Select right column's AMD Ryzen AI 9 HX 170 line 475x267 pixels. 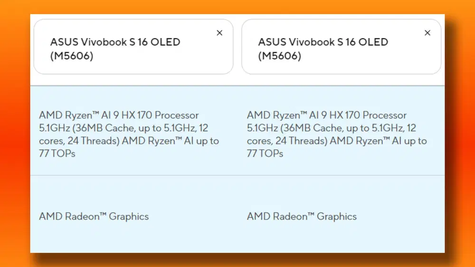coord(327,115)
